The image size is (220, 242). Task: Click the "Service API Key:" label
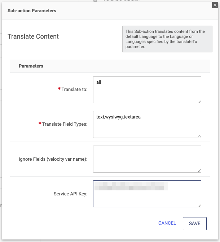(70, 194)
